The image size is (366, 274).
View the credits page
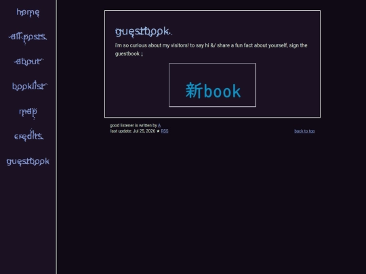pos(28,135)
